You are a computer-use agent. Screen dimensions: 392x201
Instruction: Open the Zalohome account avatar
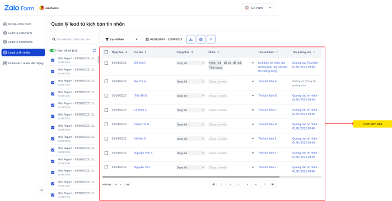click(x=42, y=8)
